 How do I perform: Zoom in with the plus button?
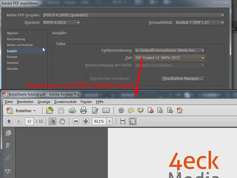[86, 121]
